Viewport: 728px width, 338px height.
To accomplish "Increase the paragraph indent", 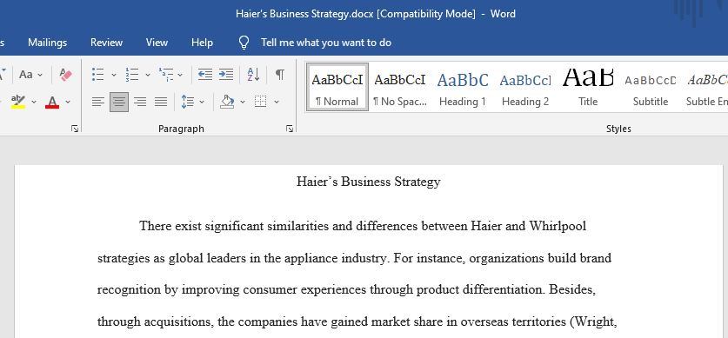I will (226, 74).
